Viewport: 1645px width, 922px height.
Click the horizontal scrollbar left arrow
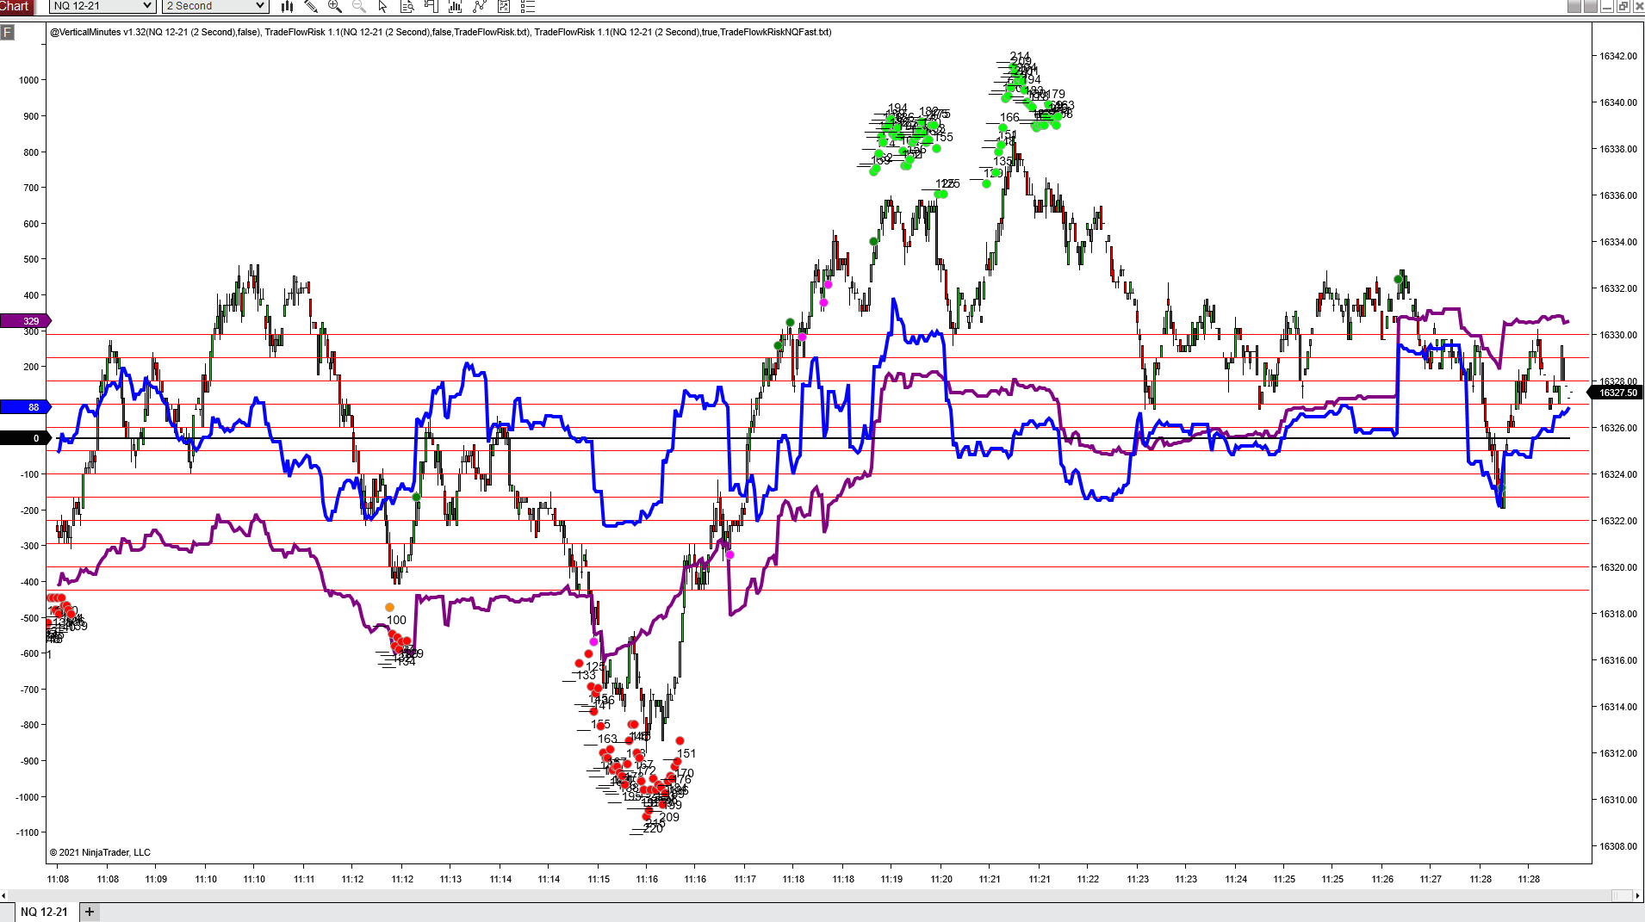coord(4,896)
